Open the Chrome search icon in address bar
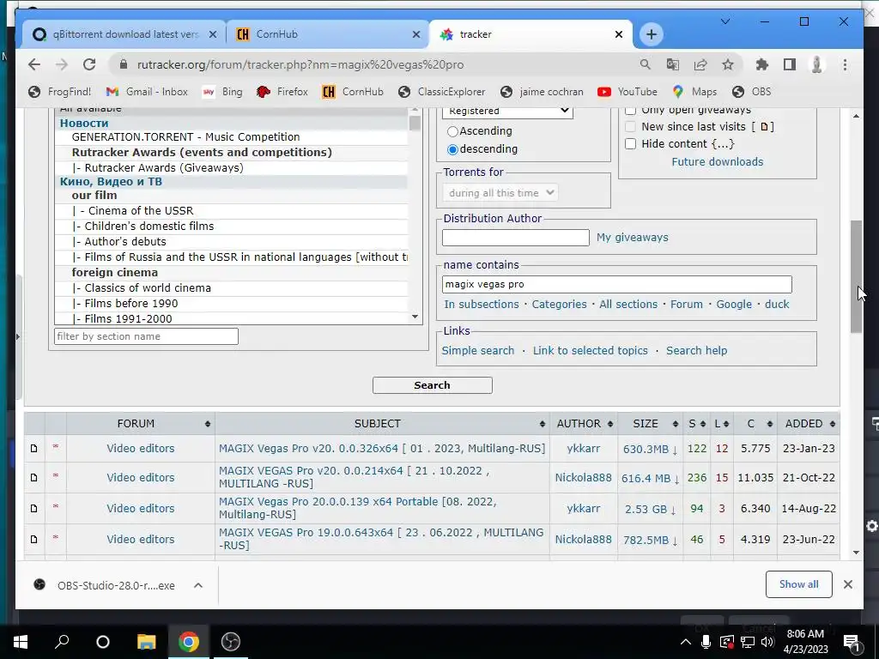Screen dimensions: 879x659 646,64
